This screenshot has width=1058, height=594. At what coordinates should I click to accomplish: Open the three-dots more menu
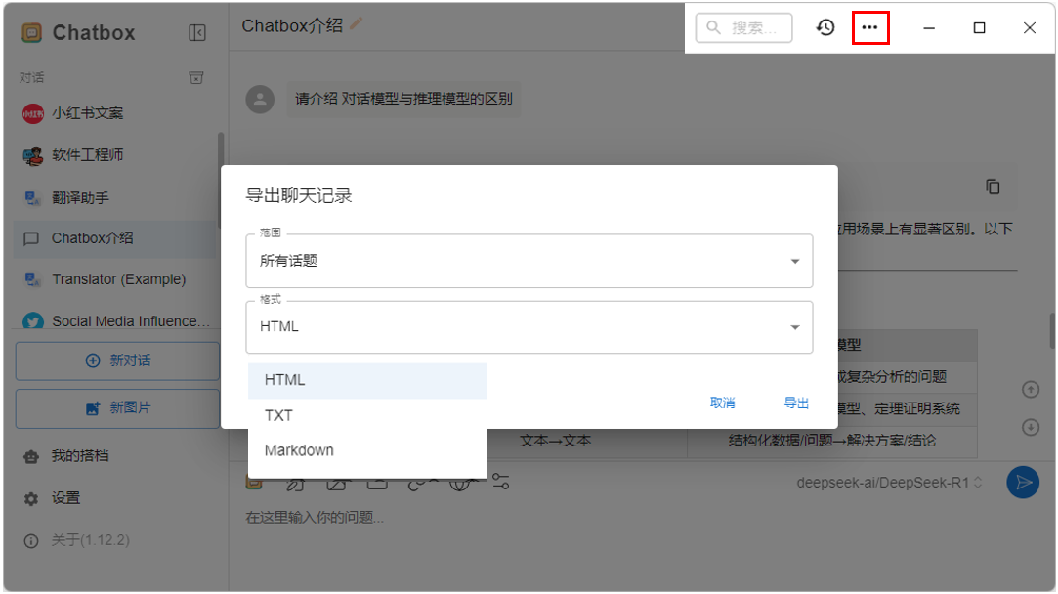coord(869,27)
